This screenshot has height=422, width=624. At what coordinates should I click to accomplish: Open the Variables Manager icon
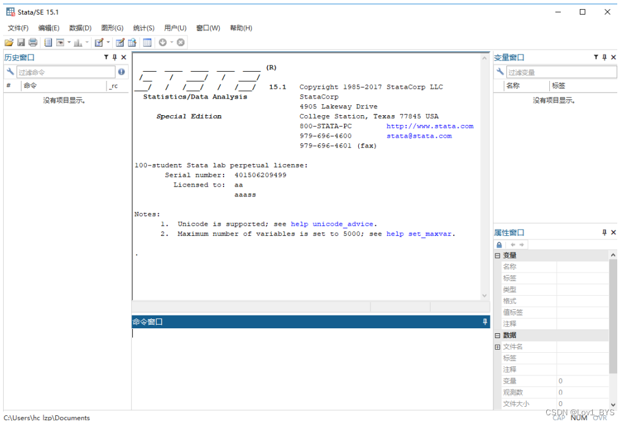(x=147, y=42)
